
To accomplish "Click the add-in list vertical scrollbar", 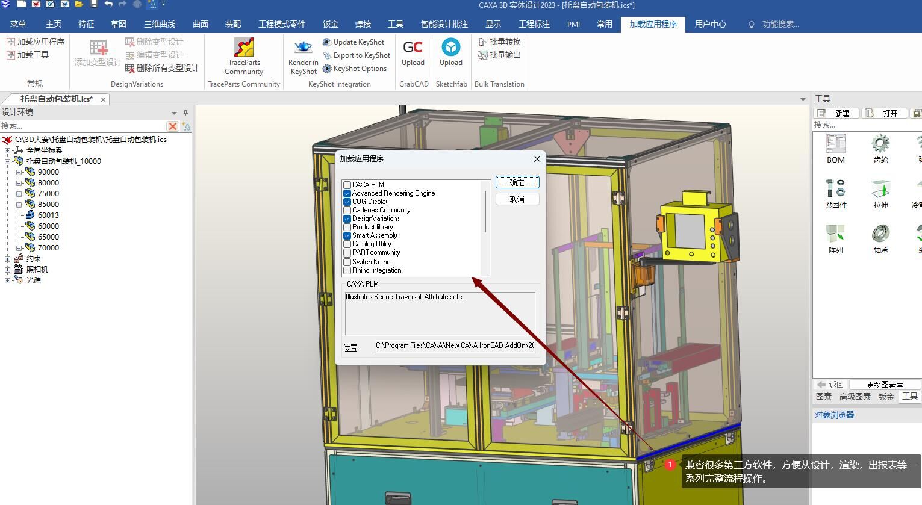I will (485, 211).
